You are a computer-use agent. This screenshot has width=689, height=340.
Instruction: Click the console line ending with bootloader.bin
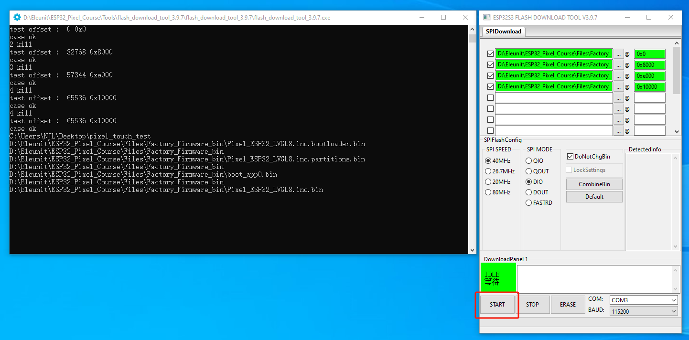[x=187, y=144]
